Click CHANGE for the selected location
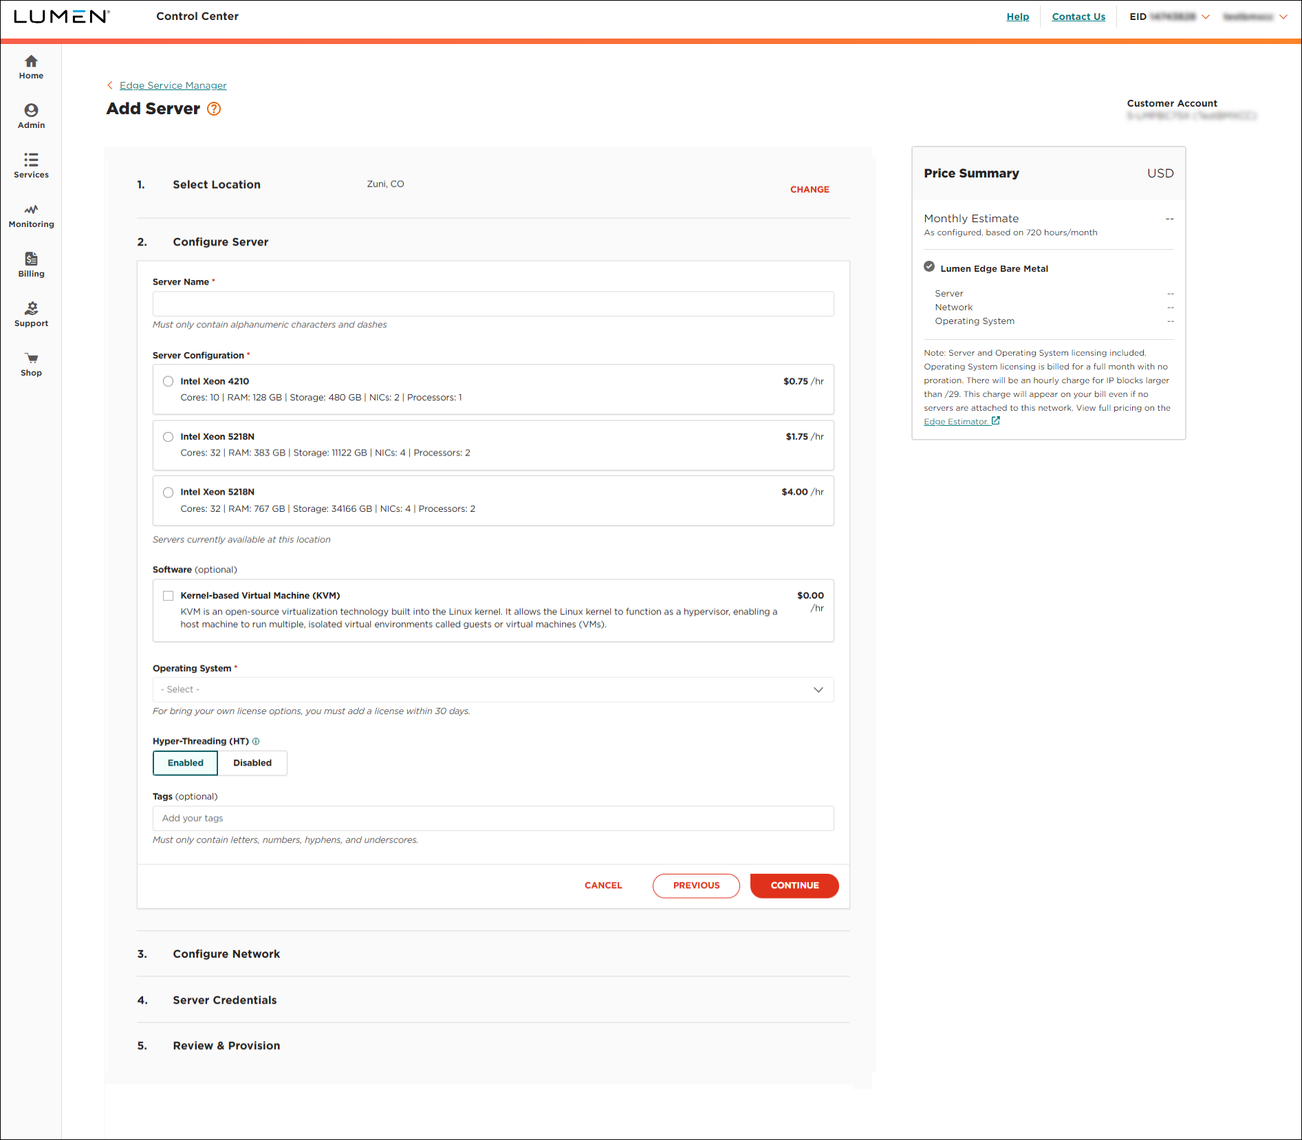This screenshot has width=1302, height=1140. tap(810, 189)
